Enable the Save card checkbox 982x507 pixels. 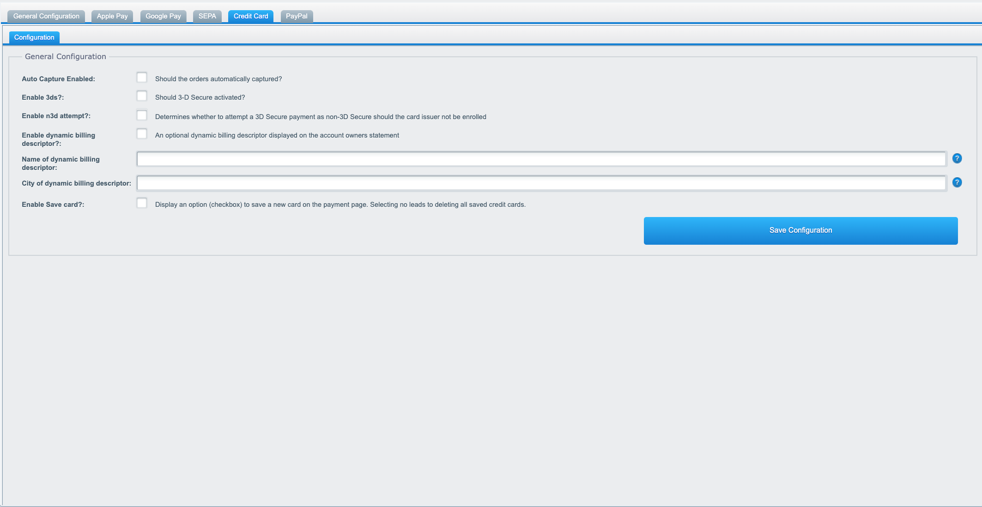coord(142,203)
